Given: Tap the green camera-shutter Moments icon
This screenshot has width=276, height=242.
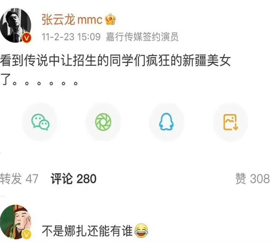Looking at the screenshot, I should point(103,122).
